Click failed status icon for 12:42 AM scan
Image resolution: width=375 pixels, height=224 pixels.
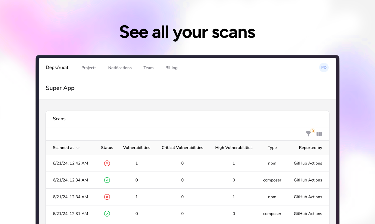pos(107,163)
